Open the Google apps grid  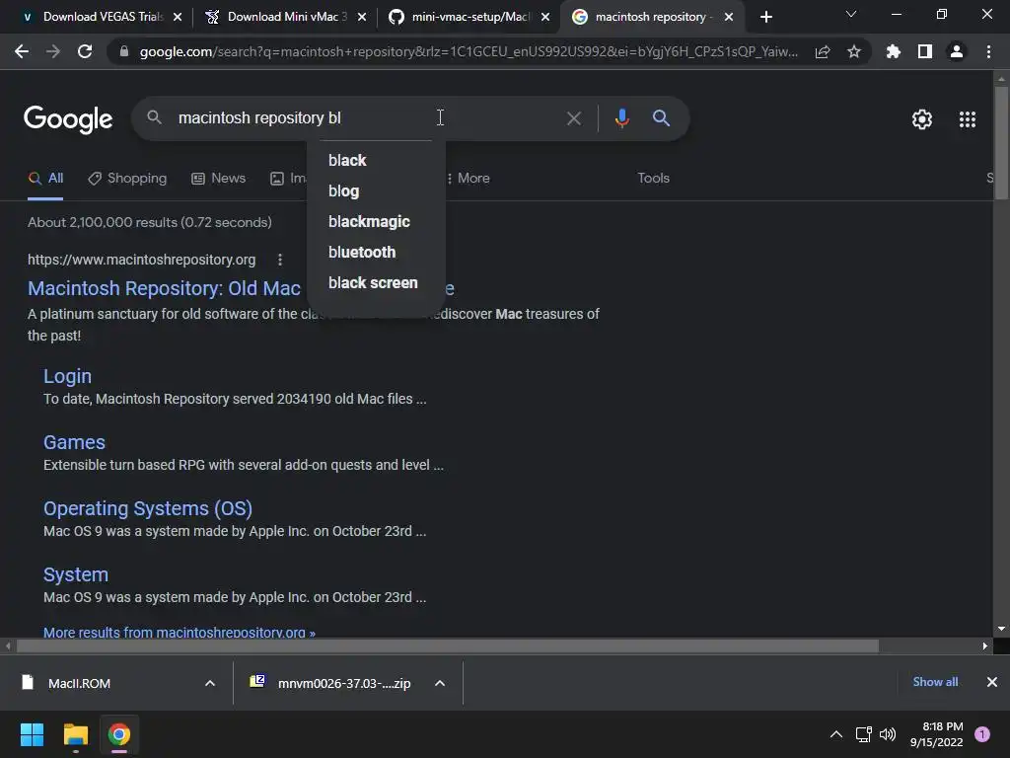pyautogui.click(x=968, y=119)
